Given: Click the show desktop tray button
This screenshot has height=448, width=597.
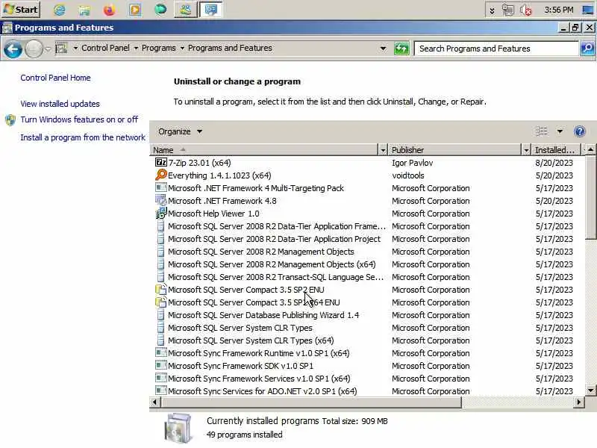Looking at the screenshot, I should (588, 10).
